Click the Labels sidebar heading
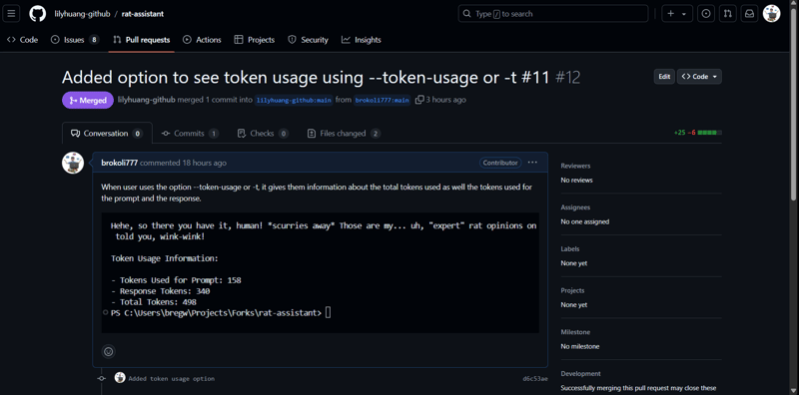799x395 pixels. [x=569, y=249]
